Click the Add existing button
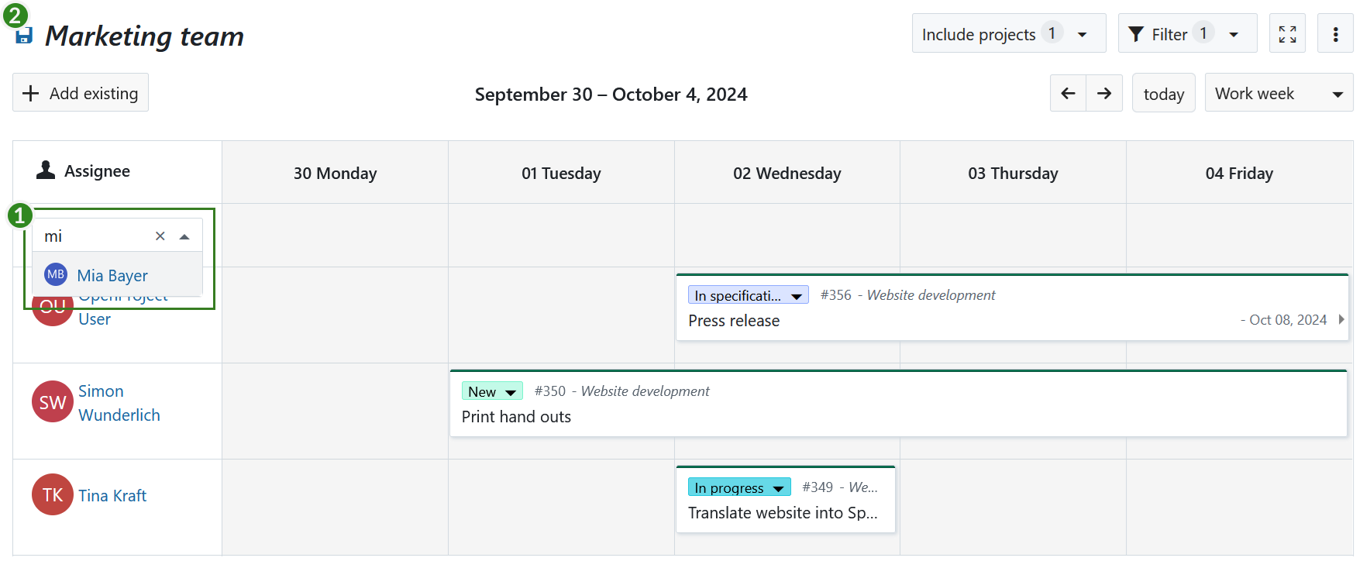 coord(80,92)
